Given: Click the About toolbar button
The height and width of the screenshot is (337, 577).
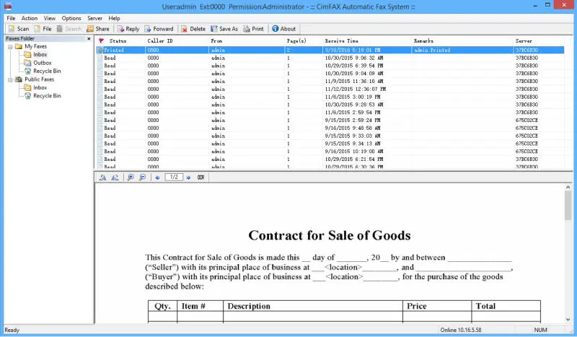Looking at the screenshot, I should [283, 29].
